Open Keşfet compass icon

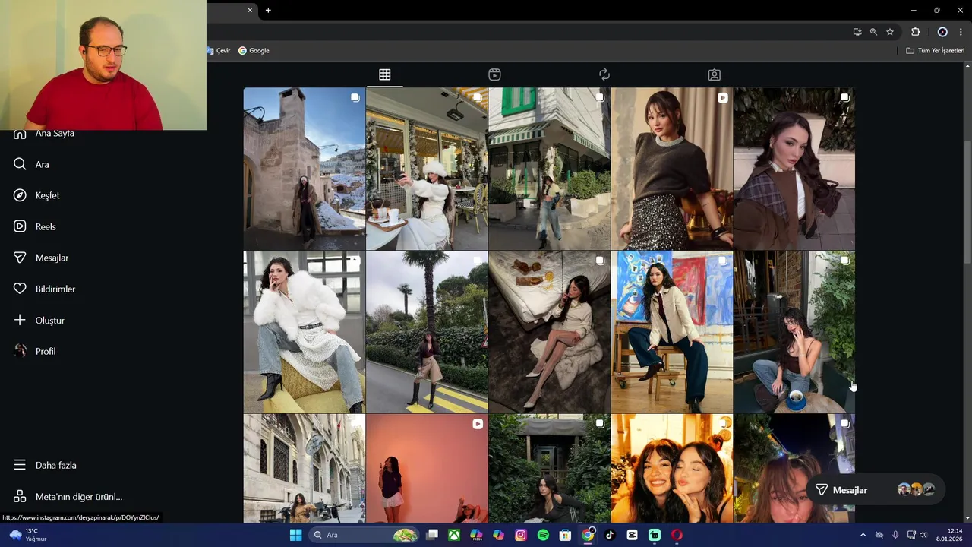(21, 195)
